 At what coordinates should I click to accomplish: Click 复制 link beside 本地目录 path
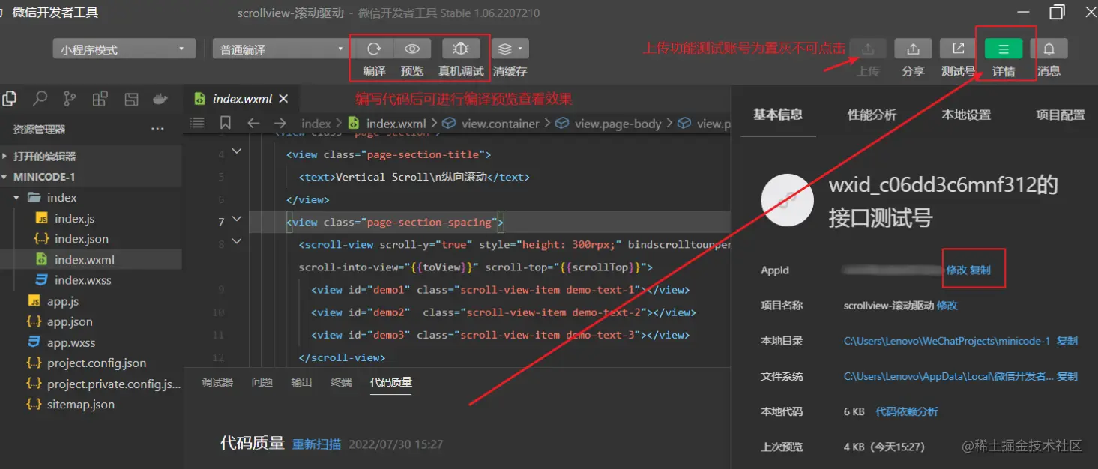coord(1067,341)
